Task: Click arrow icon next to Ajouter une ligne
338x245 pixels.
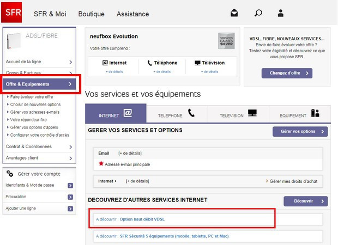Action: pos(70,209)
